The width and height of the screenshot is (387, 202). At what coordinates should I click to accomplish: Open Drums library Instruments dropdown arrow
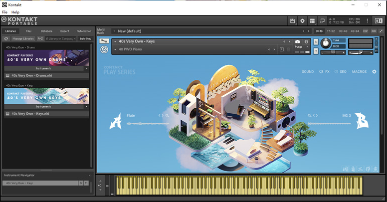point(86,68)
